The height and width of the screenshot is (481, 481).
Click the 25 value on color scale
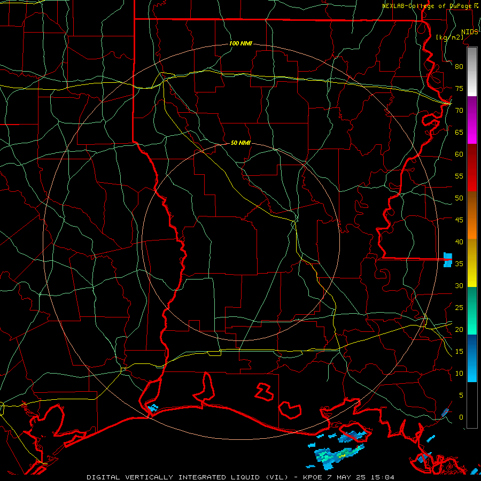tap(459, 308)
